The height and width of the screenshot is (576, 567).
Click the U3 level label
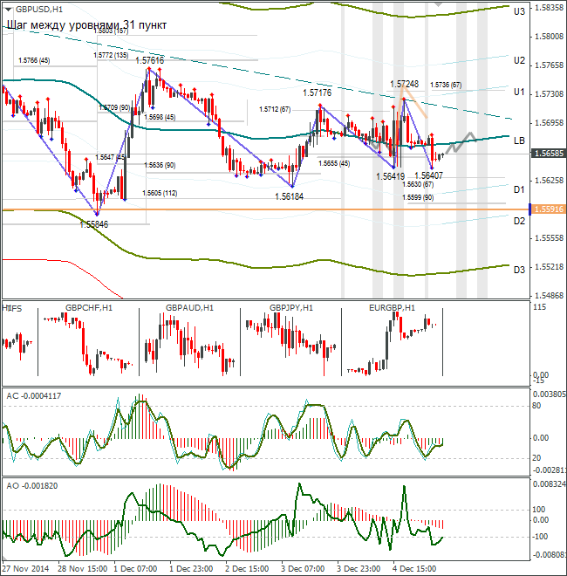pos(519,11)
